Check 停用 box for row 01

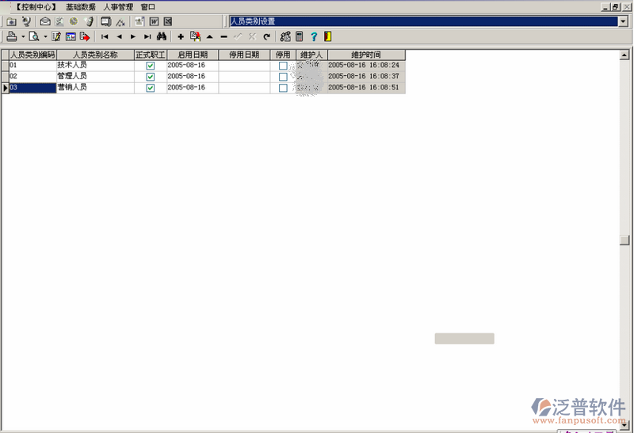click(284, 66)
